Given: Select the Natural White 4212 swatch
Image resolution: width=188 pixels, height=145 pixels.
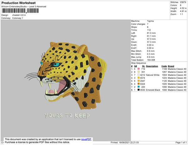Looking at the screenshot, I should click(x=138, y=75).
